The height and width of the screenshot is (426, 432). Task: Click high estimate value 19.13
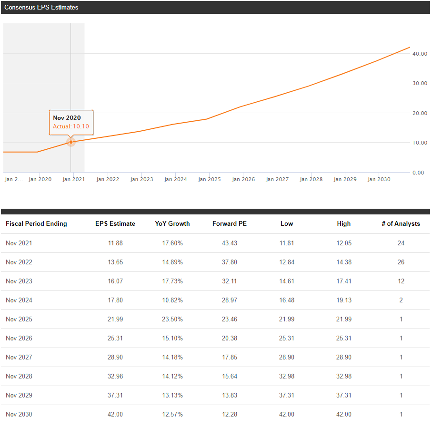(x=344, y=300)
